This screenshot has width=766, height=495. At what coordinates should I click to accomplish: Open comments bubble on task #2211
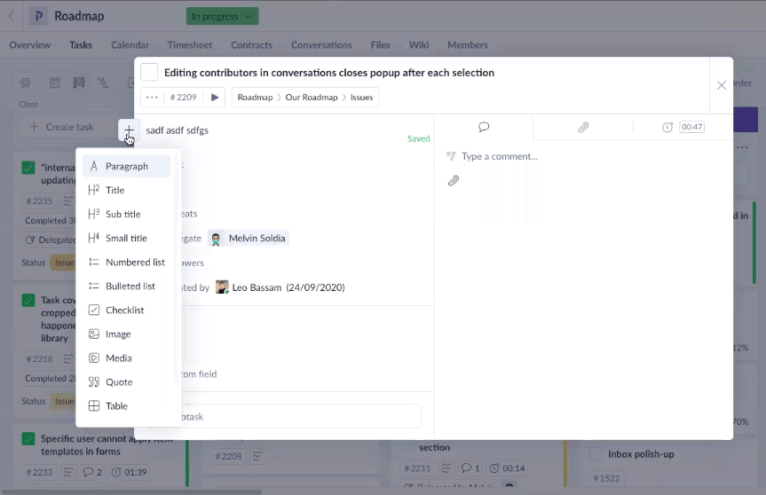pyautogui.click(x=470, y=468)
